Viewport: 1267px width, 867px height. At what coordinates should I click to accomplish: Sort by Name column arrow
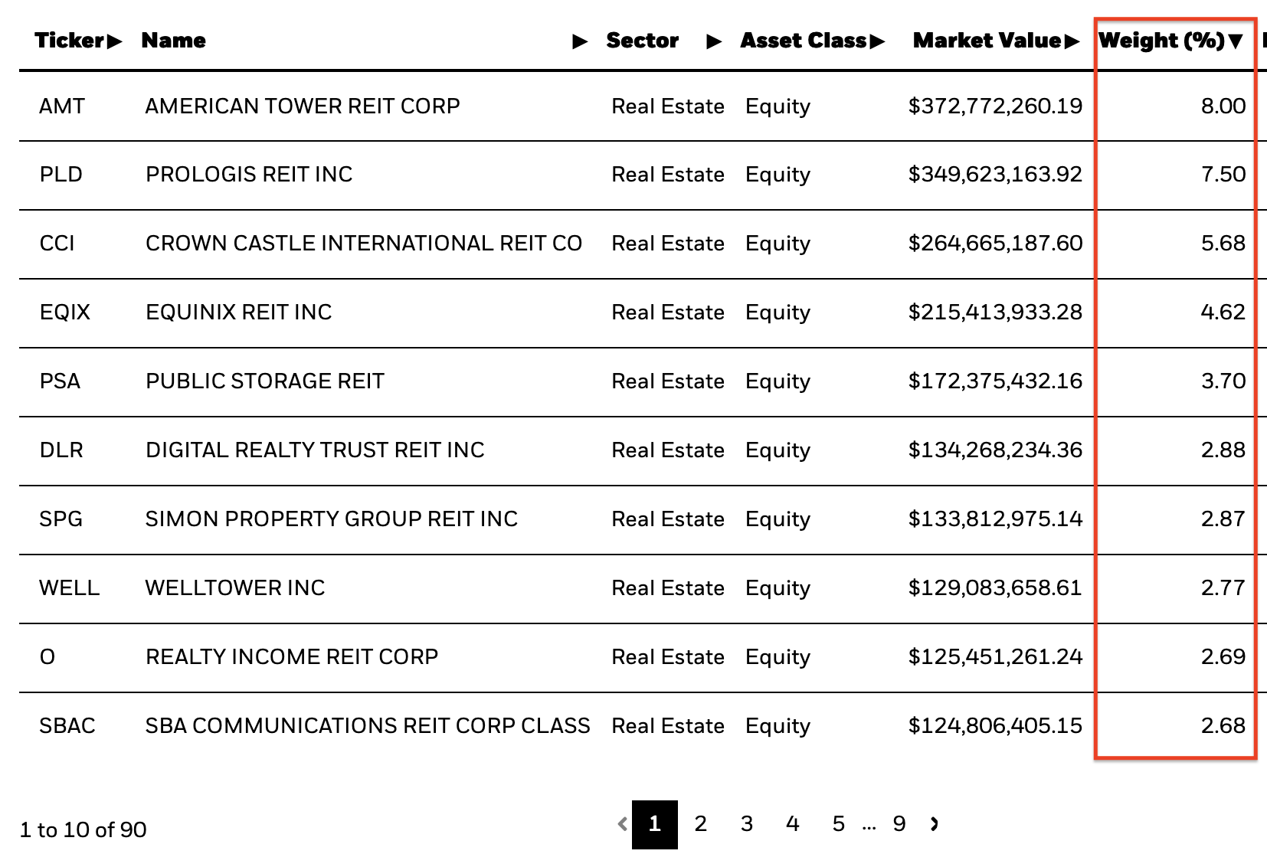pyautogui.click(x=580, y=41)
